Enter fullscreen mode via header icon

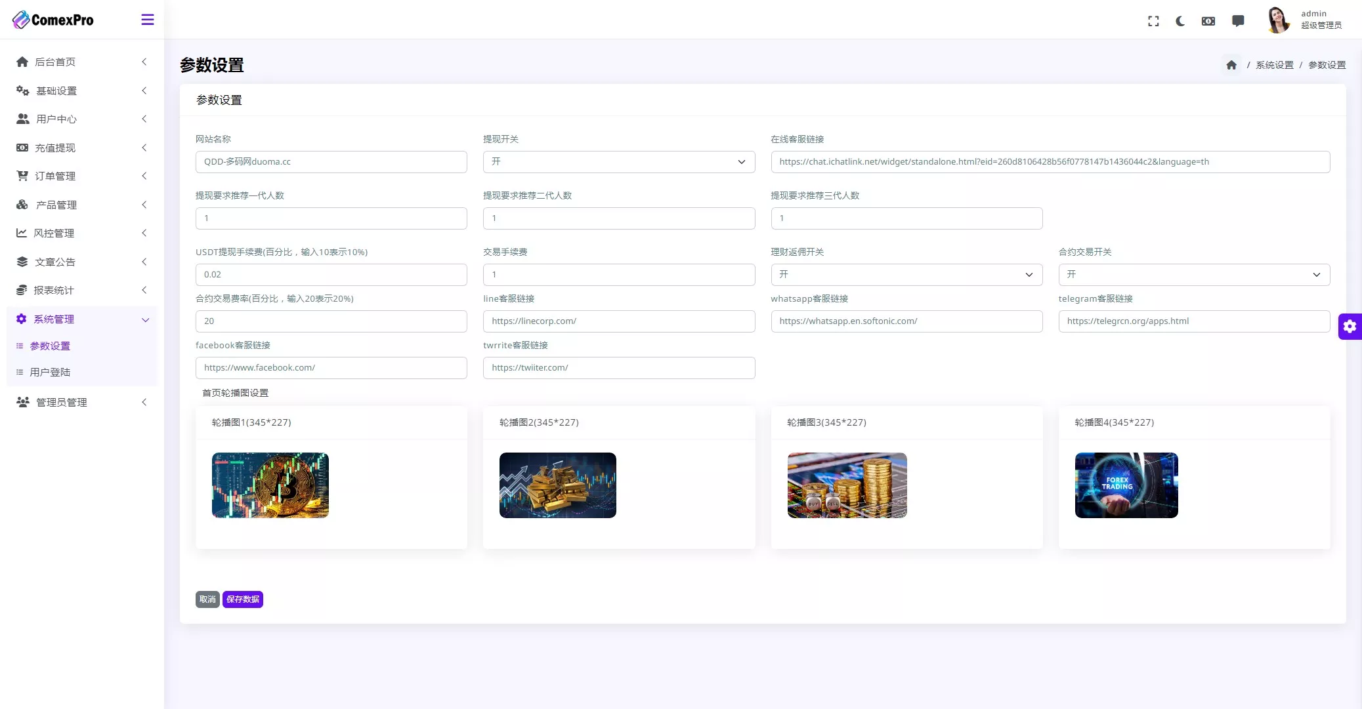[x=1153, y=21]
